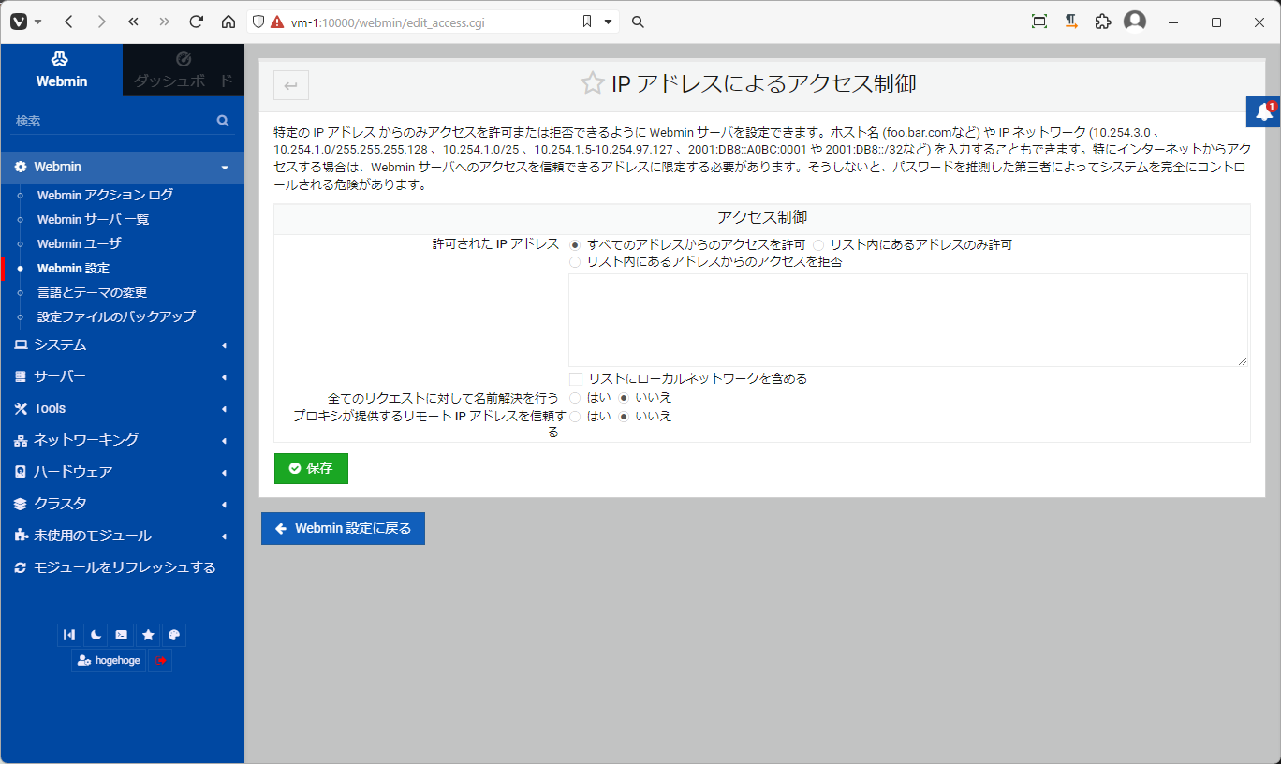Select はい for プロキシ リモート IP 信頼

point(575,417)
